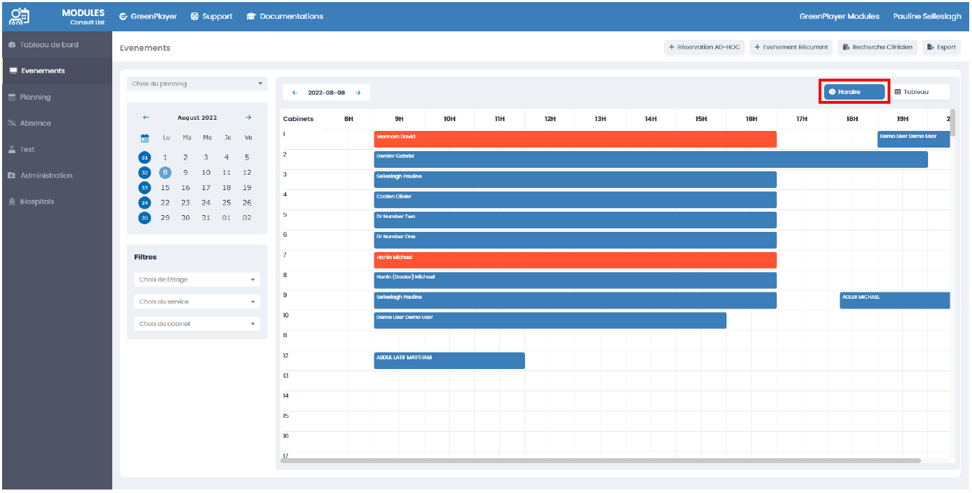Image resolution: width=972 pixels, height=493 pixels.
Task: Go to previous day using left arrow
Action: click(x=295, y=93)
